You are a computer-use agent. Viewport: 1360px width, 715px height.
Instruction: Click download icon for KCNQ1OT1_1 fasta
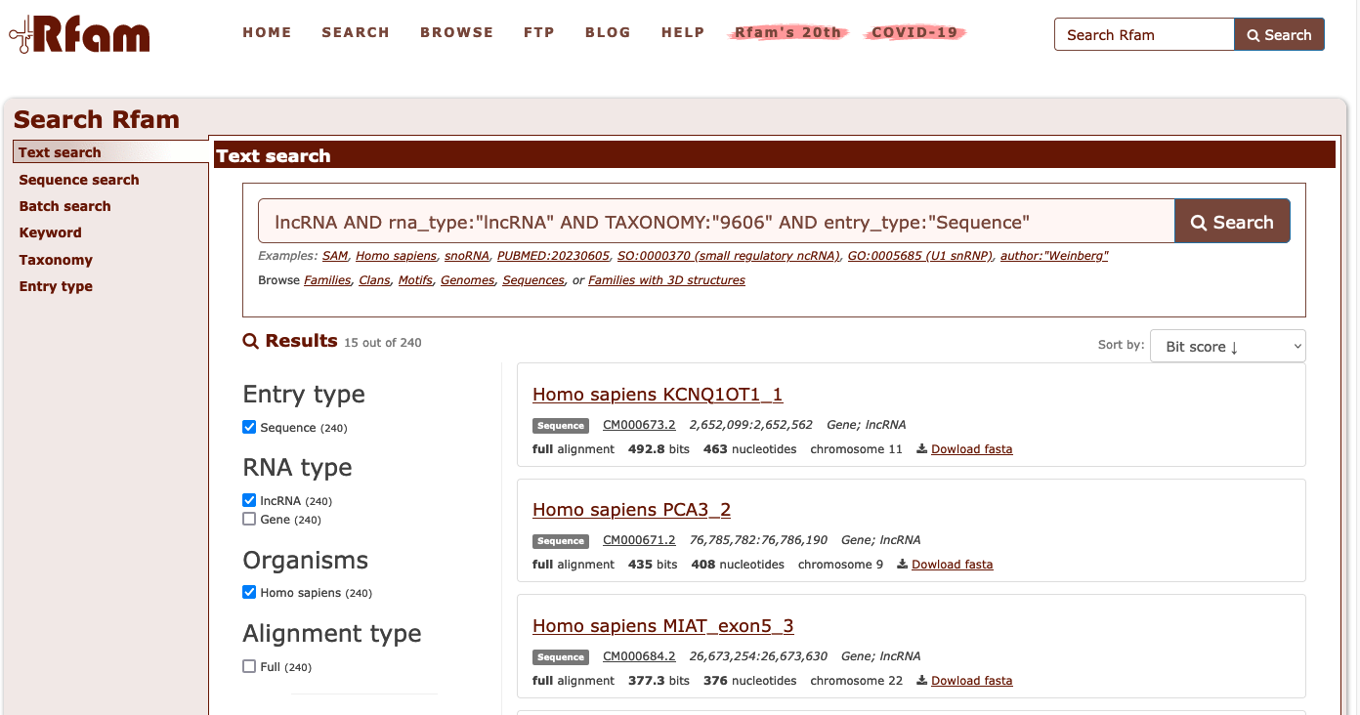[x=921, y=449]
